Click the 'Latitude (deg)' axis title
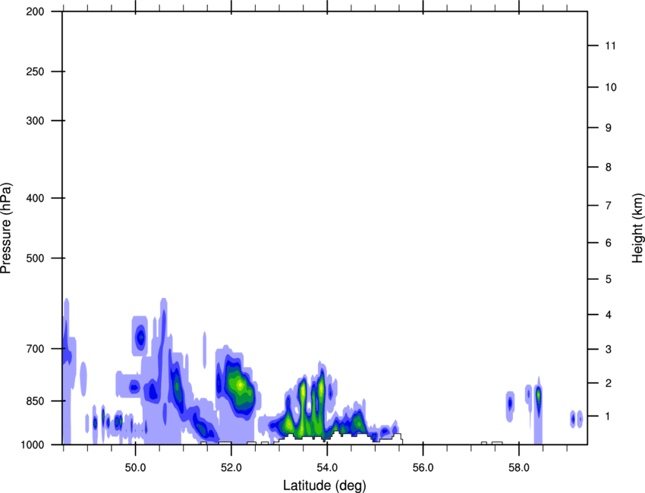Image resolution: width=645 pixels, height=493 pixels. [324, 485]
